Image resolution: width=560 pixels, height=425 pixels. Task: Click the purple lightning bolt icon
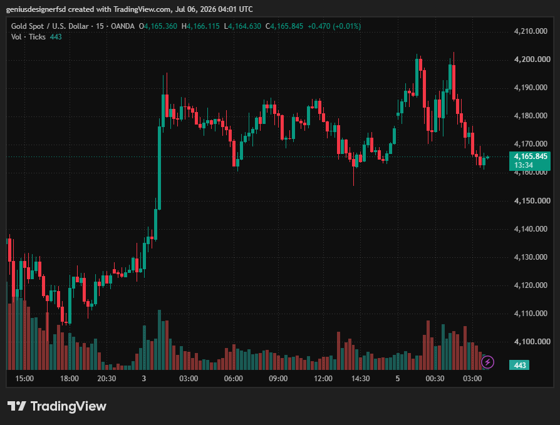[487, 362]
